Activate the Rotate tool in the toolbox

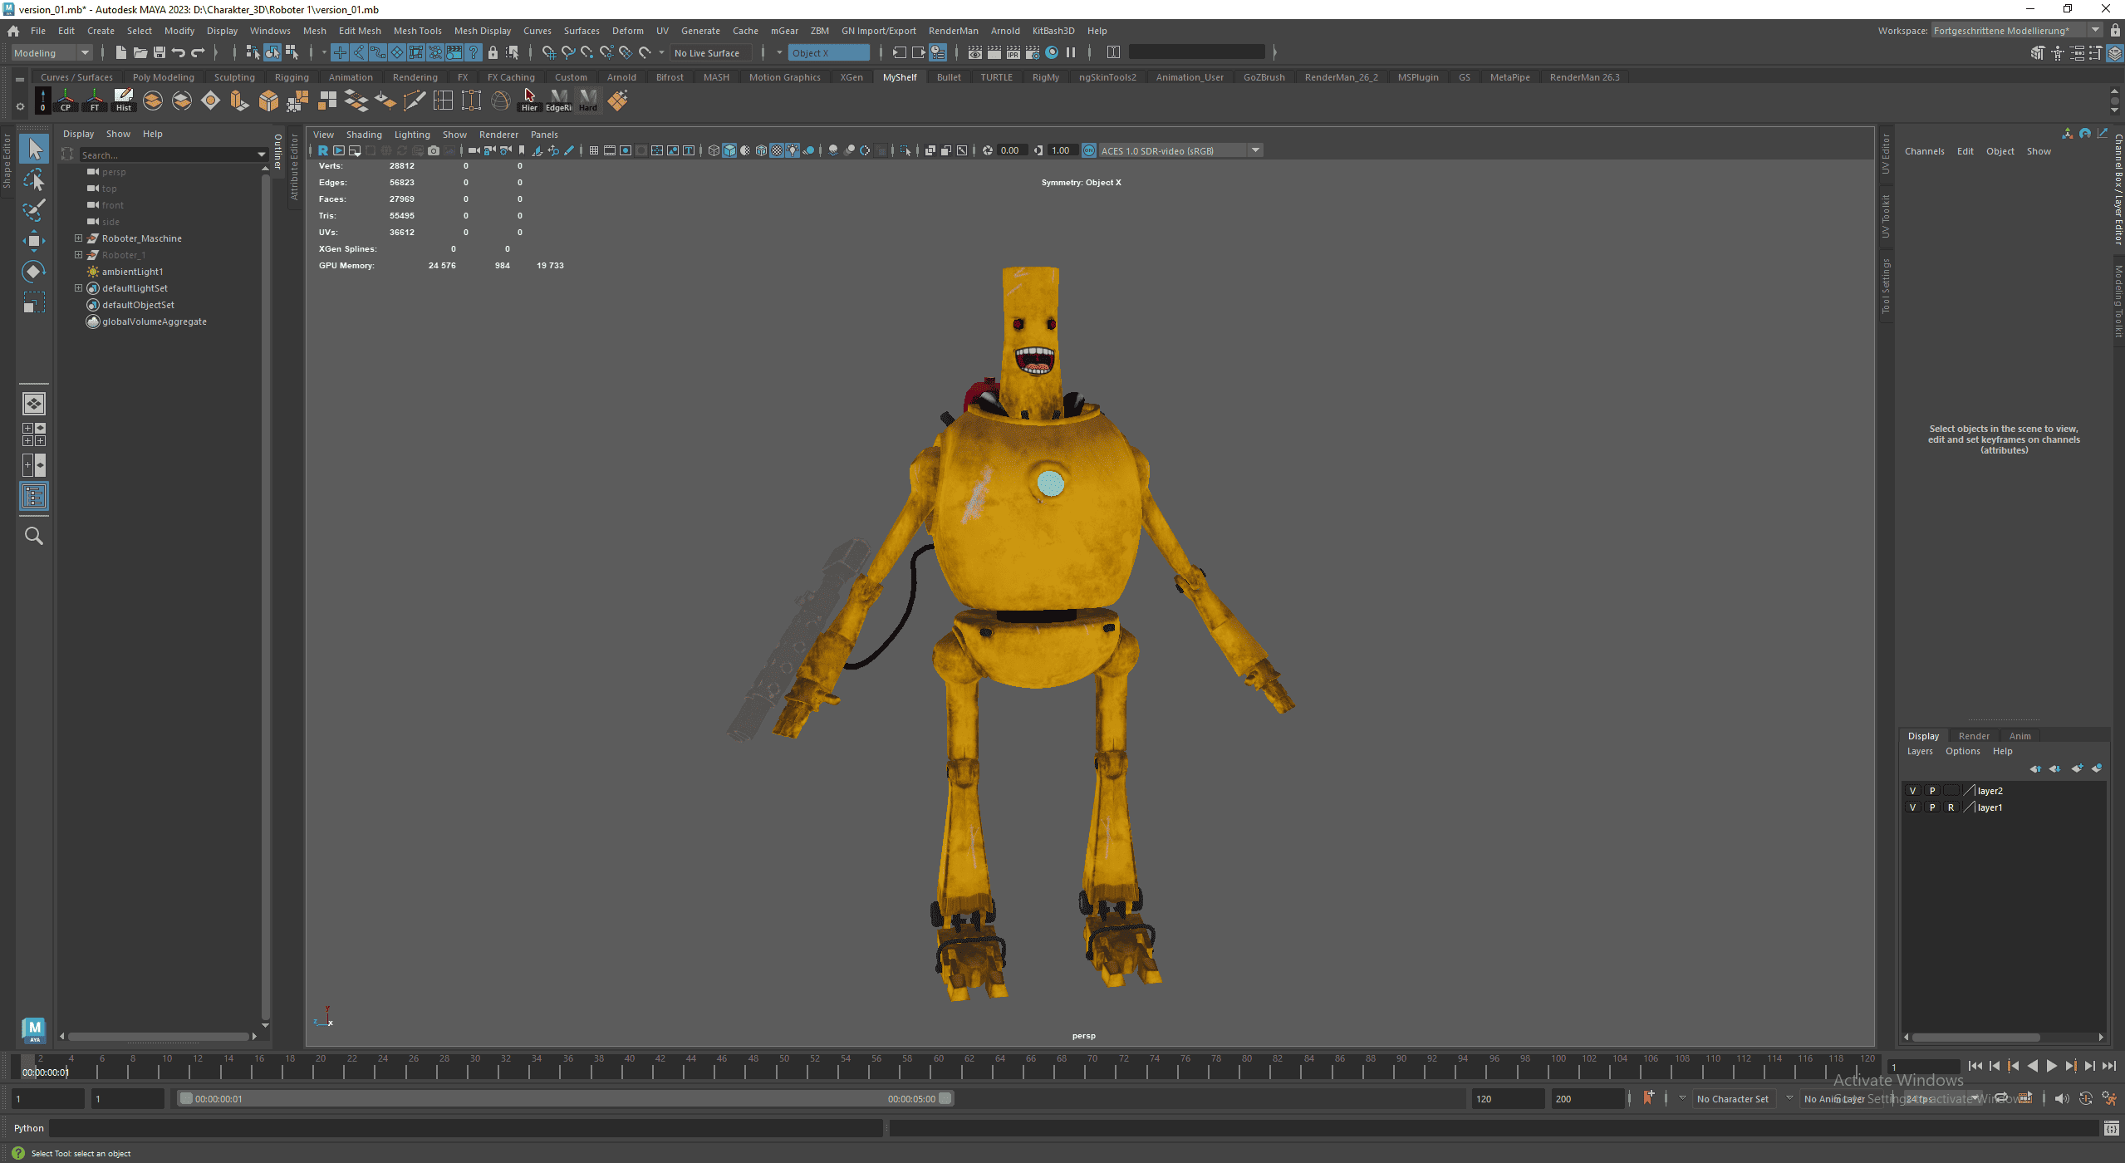click(33, 272)
